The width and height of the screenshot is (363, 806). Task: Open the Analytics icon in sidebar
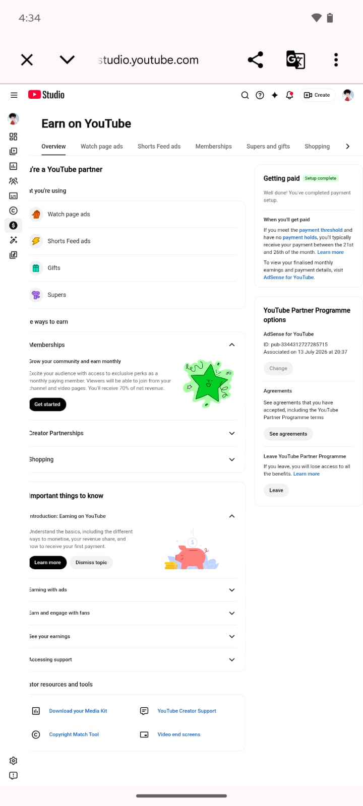tap(14, 166)
